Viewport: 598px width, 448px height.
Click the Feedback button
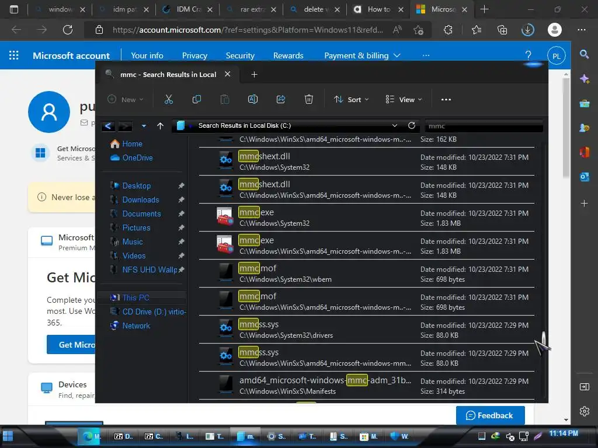click(490, 415)
